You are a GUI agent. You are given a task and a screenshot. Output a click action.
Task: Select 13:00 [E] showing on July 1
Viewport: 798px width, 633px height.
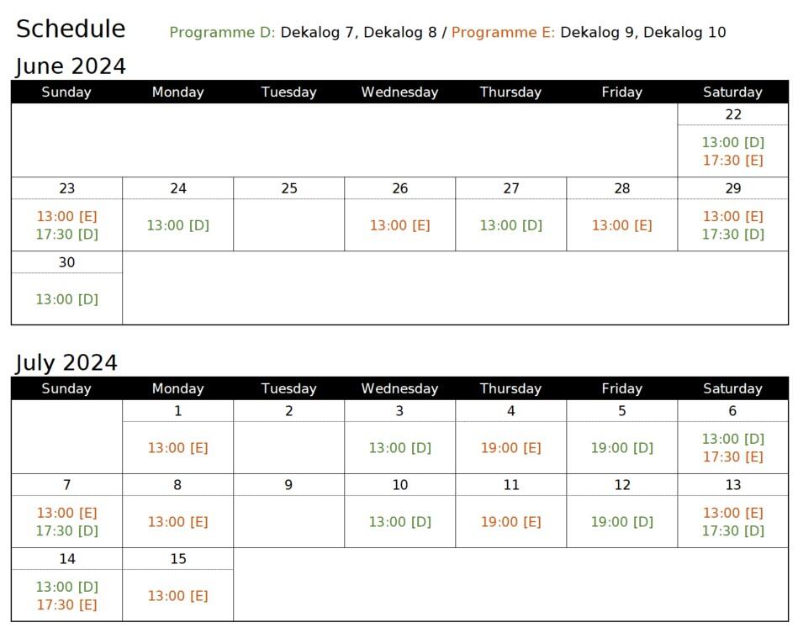177,448
